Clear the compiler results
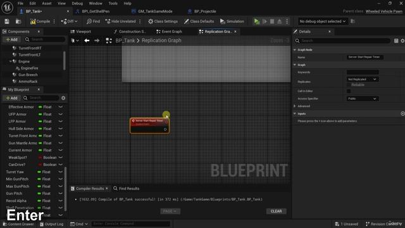This screenshot has width=405, height=228. 276,211
